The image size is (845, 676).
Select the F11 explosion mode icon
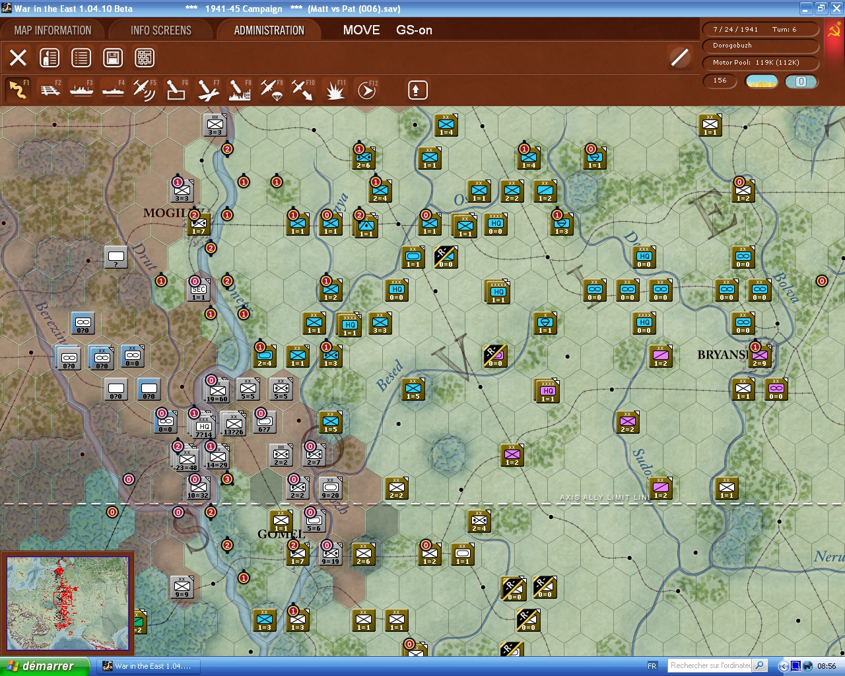tap(335, 90)
